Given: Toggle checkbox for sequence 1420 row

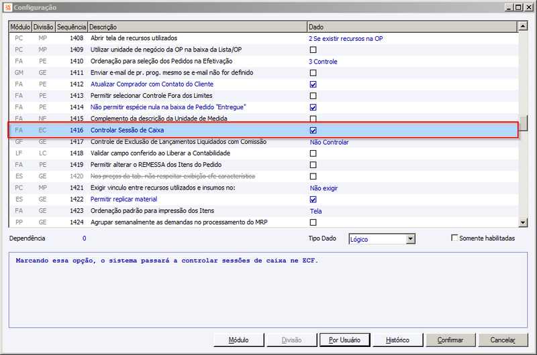Looking at the screenshot, I should pyautogui.click(x=313, y=176).
